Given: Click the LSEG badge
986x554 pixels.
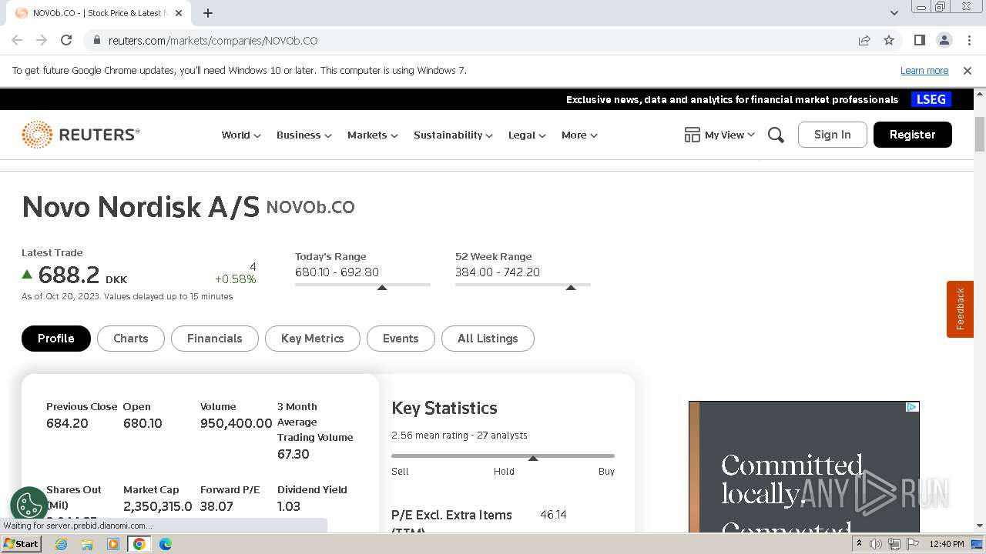Looking at the screenshot, I should [x=931, y=99].
